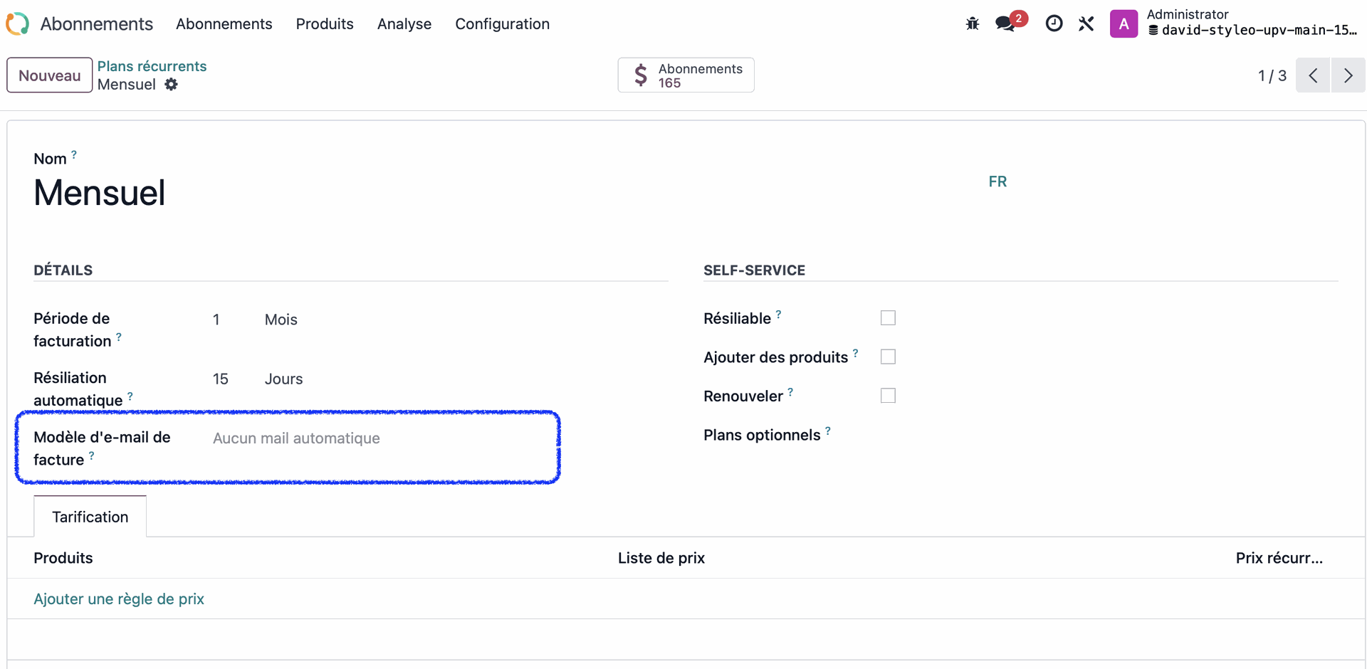
Task: Open the conversations chat icon
Action: tap(1006, 23)
